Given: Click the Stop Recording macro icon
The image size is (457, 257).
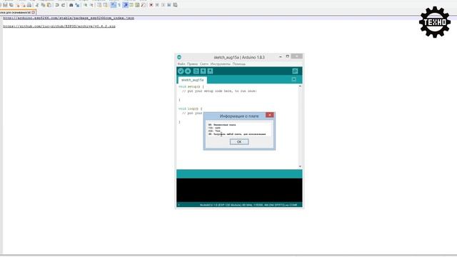Looking at the screenshot, I should pos(157,5).
